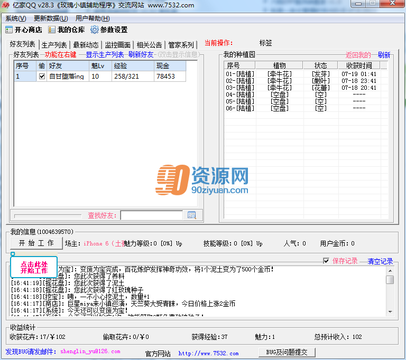Click the 魅Lv column header
This screenshot has width=406, height=360.
coord(100,65)
